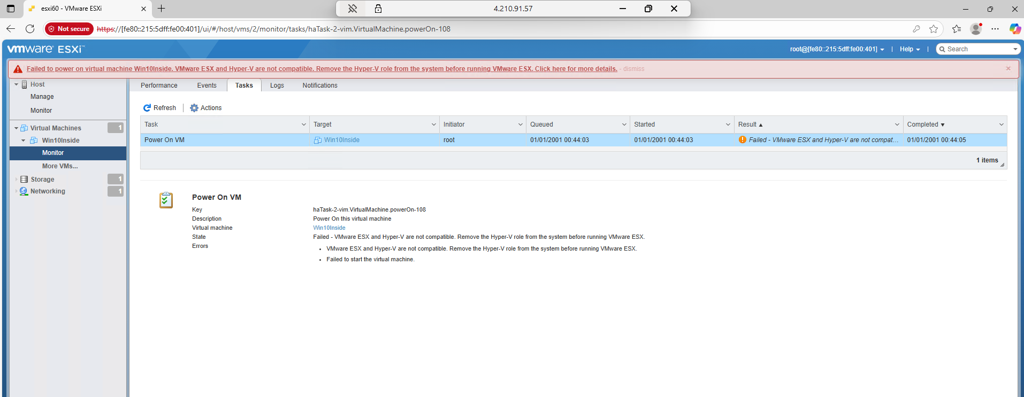Viewport: 1024px width, 397px height.
Task: Click the Power On VM clipboard icon
Action: pyautogui.click(x=166, y=200)
